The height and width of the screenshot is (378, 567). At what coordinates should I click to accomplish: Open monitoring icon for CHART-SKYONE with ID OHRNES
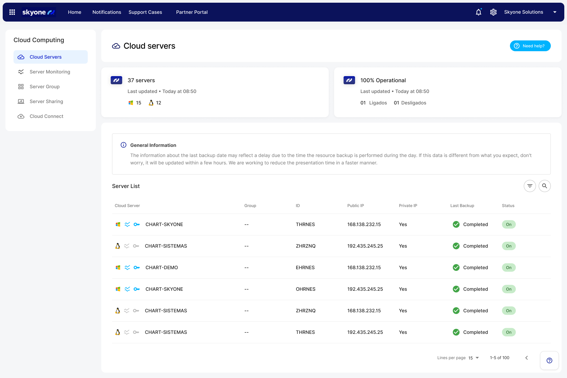127,289
